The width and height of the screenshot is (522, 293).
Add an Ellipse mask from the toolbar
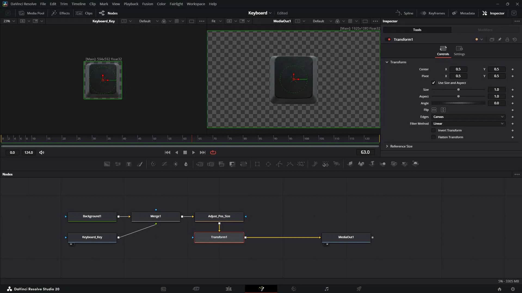[x=268, y=164]
